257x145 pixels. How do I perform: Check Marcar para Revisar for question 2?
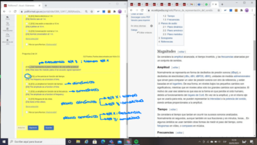[27, 112]
